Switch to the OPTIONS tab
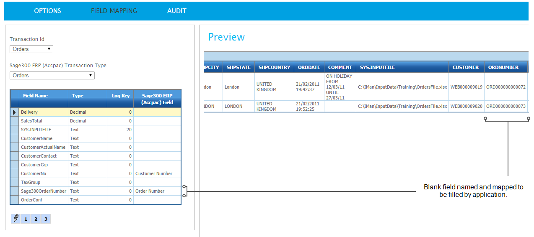534x237 pixels. (x=47, y=11)
